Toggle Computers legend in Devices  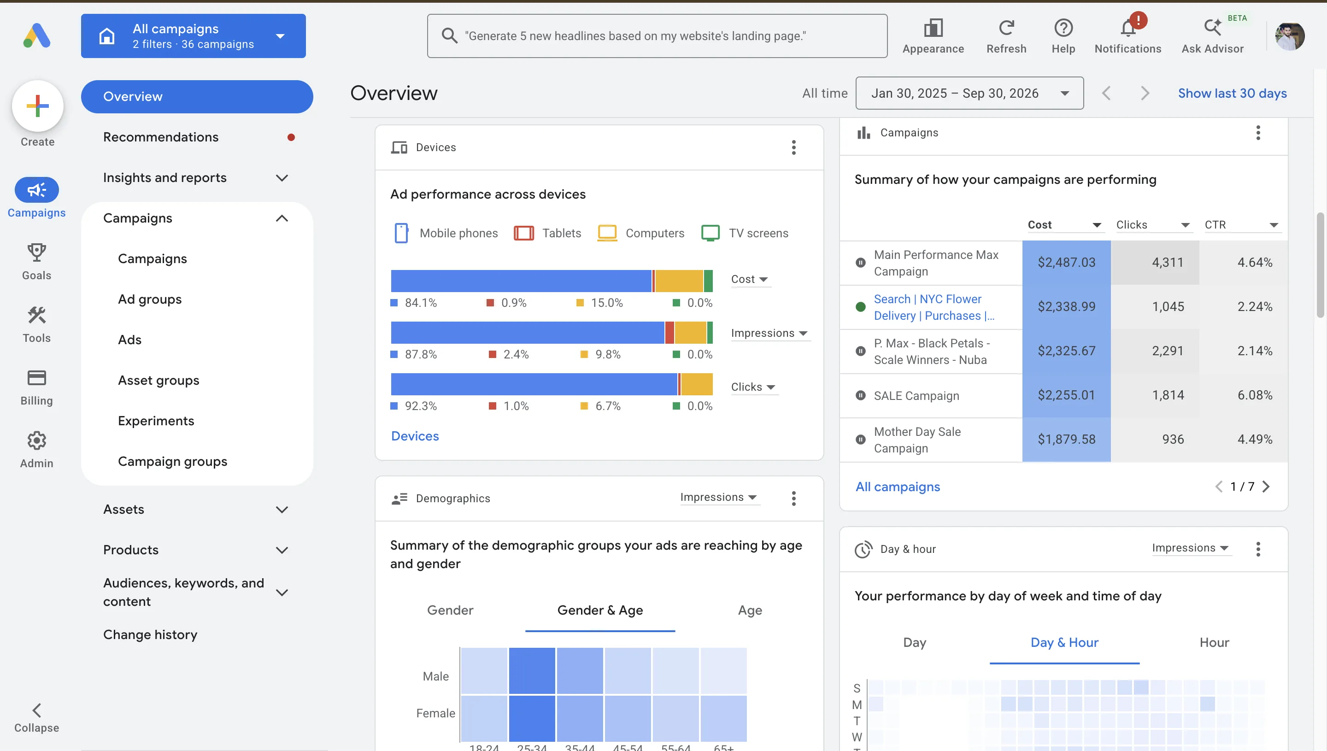click(x=640, y=233)
